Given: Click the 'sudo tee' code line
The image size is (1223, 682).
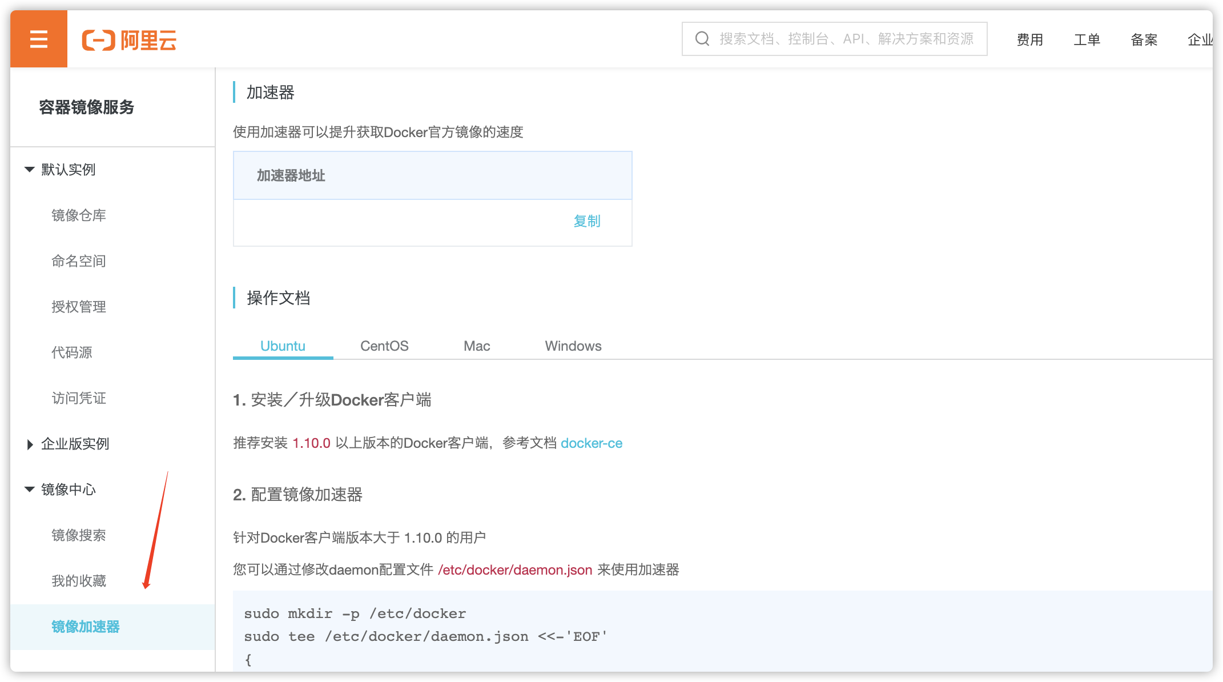Looking at the screenshot, I should (x=426, y=636).
